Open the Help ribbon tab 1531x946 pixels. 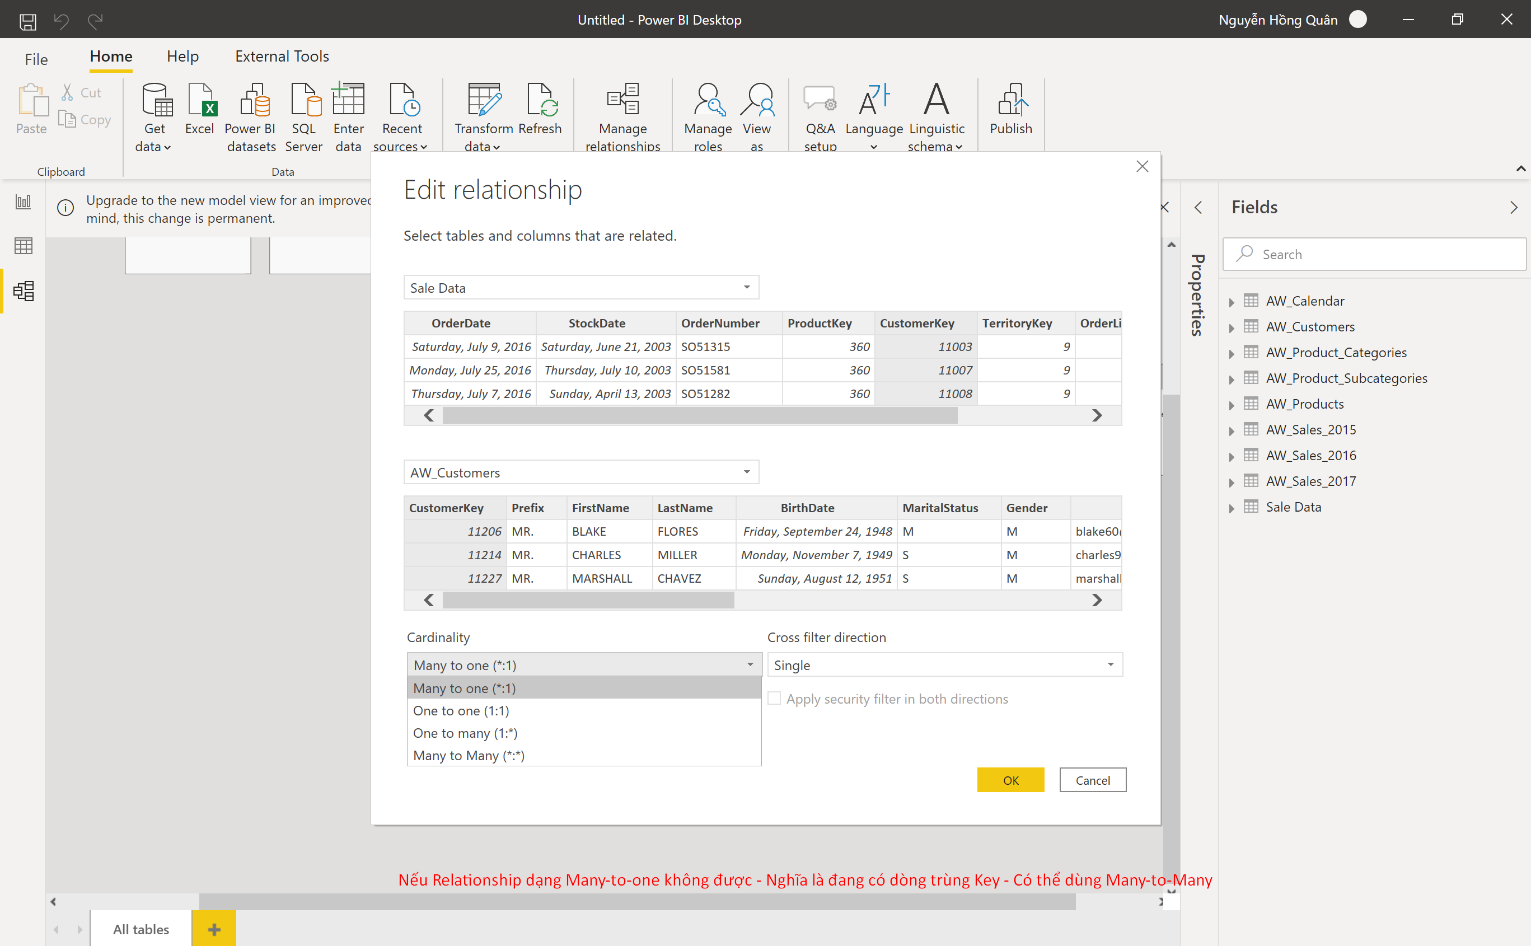point(182,57)
